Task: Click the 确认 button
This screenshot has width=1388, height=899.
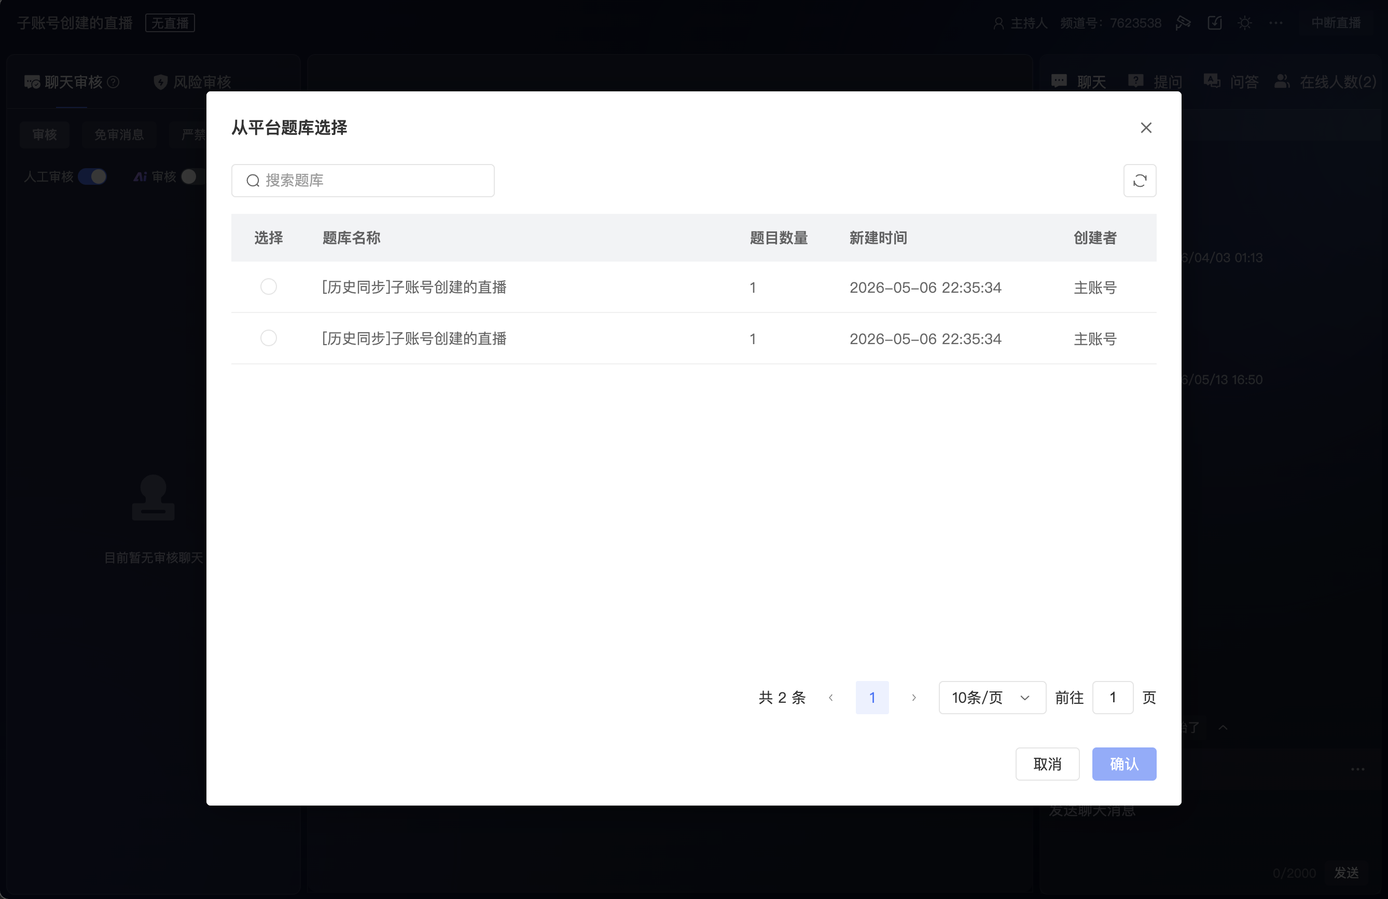Action: tap(1124, 764)
